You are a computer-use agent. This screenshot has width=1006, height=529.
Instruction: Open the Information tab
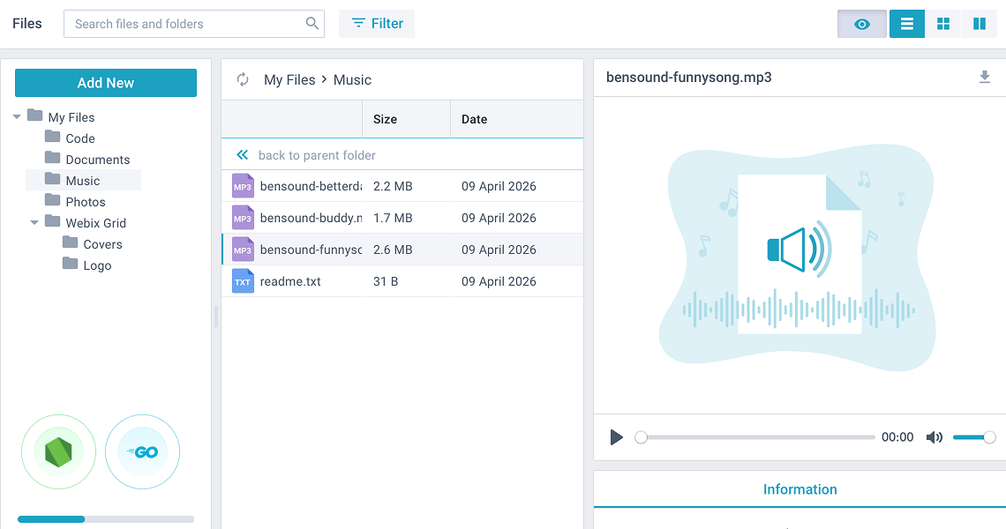tap(800, 489)
